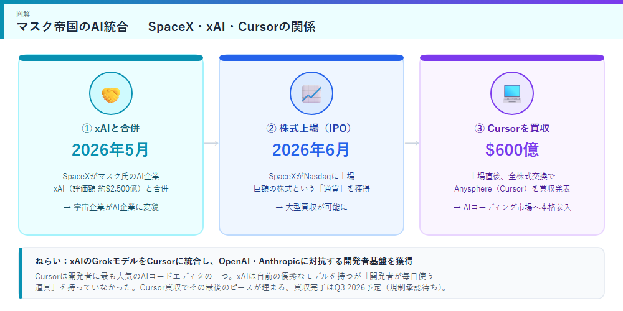Select the heading '③ Cursorを買収'
The width and height of the screenshot is (623, 311).
tap(512, 128)
